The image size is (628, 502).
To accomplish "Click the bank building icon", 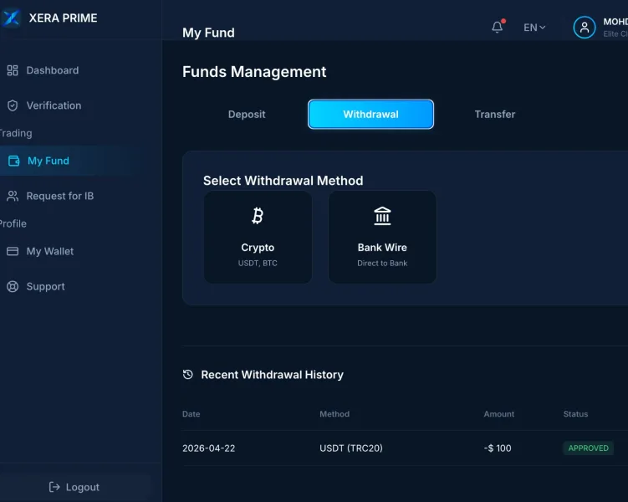I will tap(382, 216).
